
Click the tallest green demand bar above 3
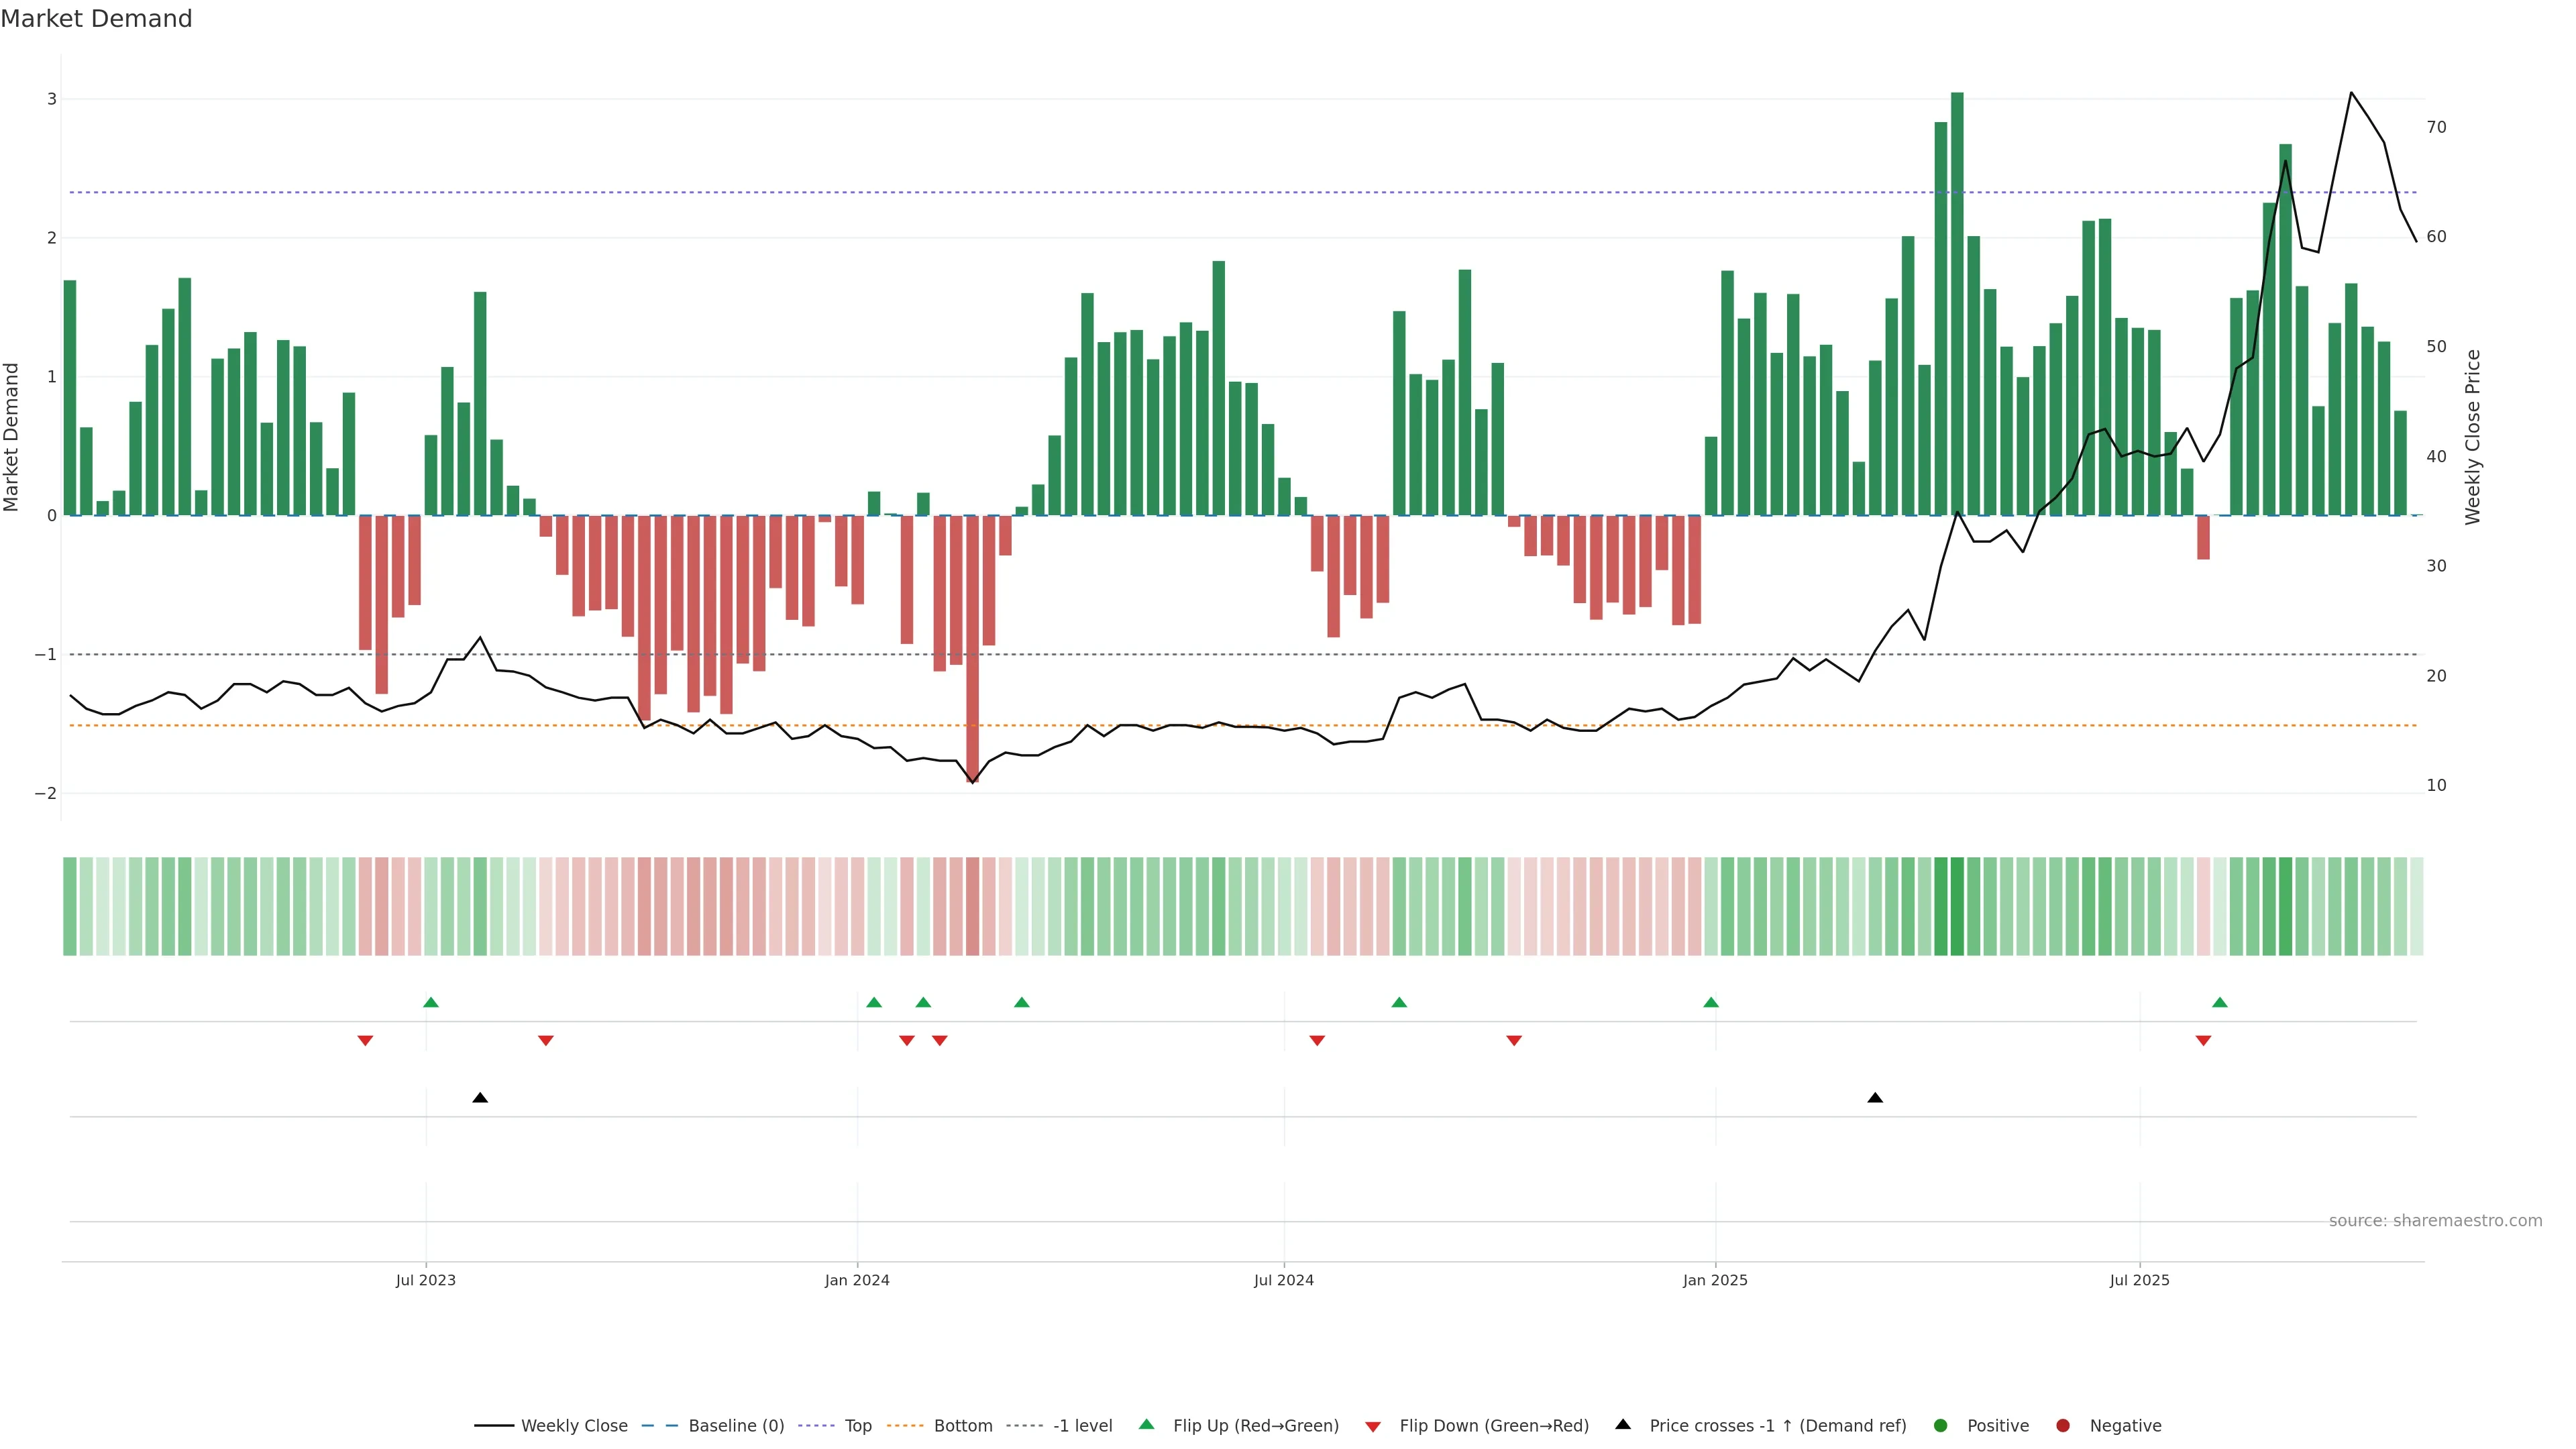1957,300
